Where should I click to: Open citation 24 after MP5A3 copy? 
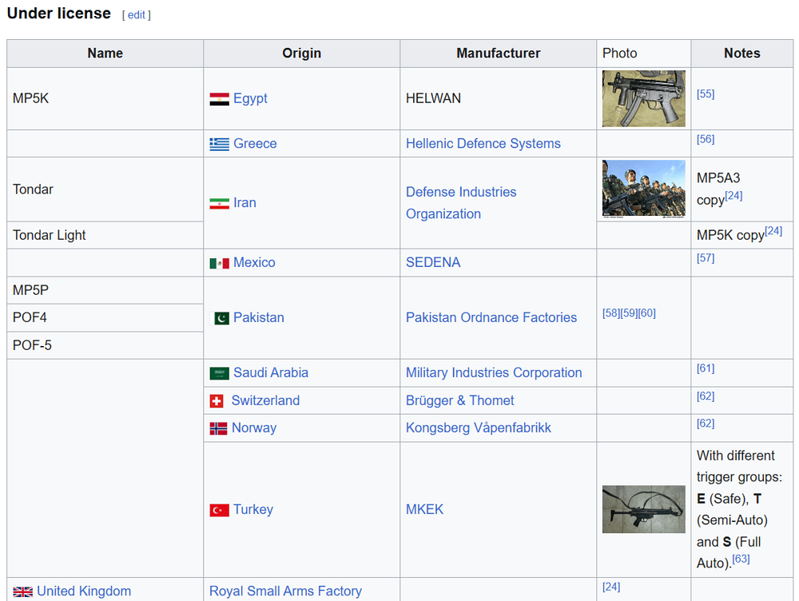tap(733, 196)
